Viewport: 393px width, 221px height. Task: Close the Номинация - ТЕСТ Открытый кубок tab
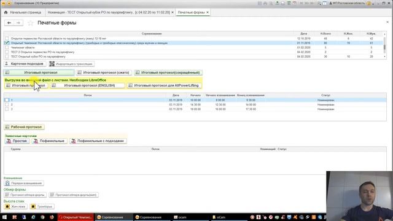[173, 12]
